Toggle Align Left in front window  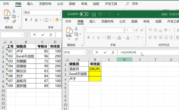coord(150,37)
